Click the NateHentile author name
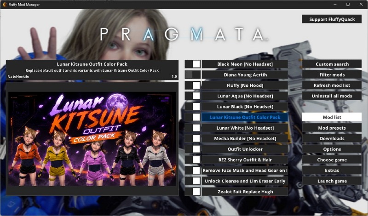Viewport: 368px width, 216px height. [x=18, y=76]
